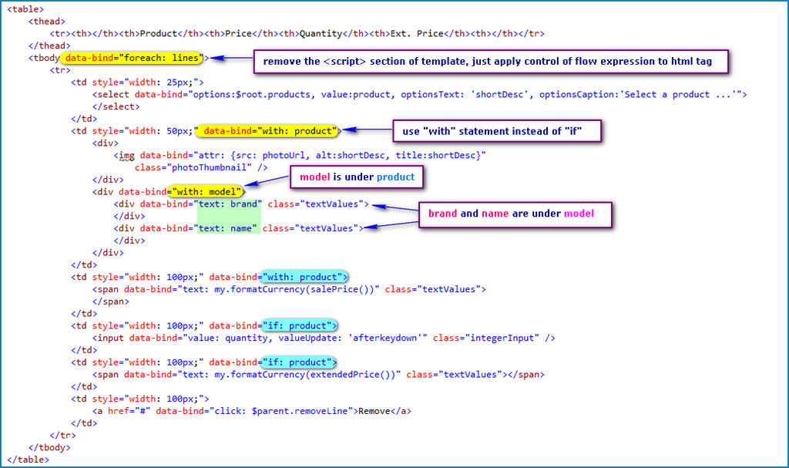Click the 'value:product' binding
The image size is (789, 468).
tap(355, 94)
